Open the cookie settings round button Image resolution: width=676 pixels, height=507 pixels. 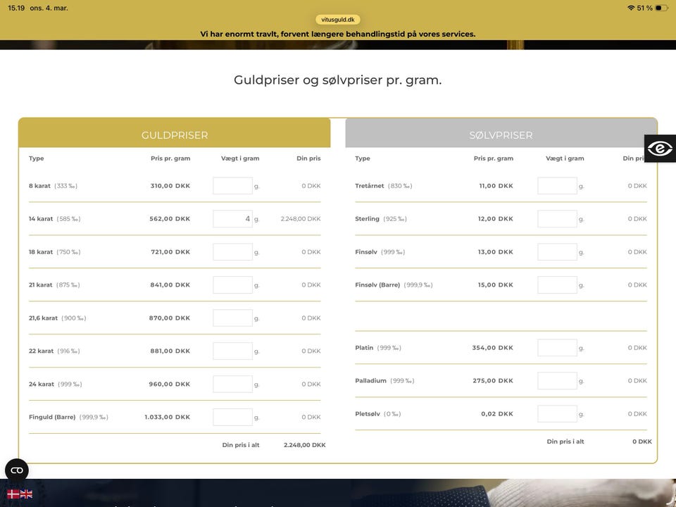pos(17,470)
